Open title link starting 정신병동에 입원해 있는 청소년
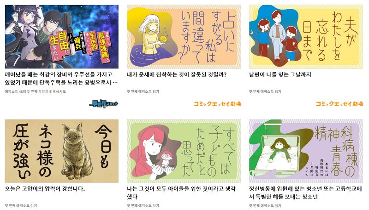Image resolution: width=369 pixels, height=210 pixels. pos(305,193)
